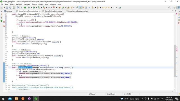Open dropdown arrow next to Debug icon

click(31, 8)
